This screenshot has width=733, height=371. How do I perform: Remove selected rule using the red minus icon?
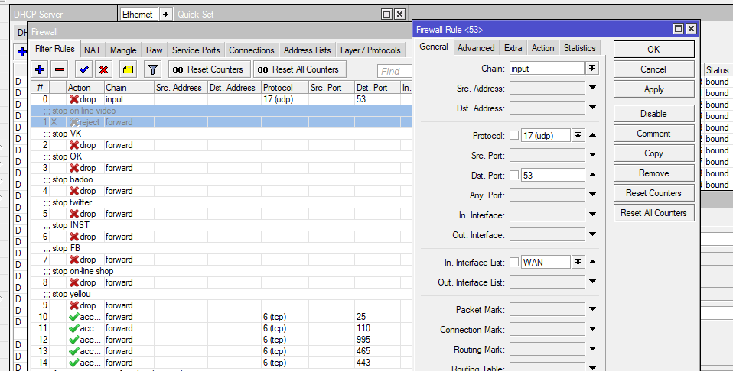[60, 69]
